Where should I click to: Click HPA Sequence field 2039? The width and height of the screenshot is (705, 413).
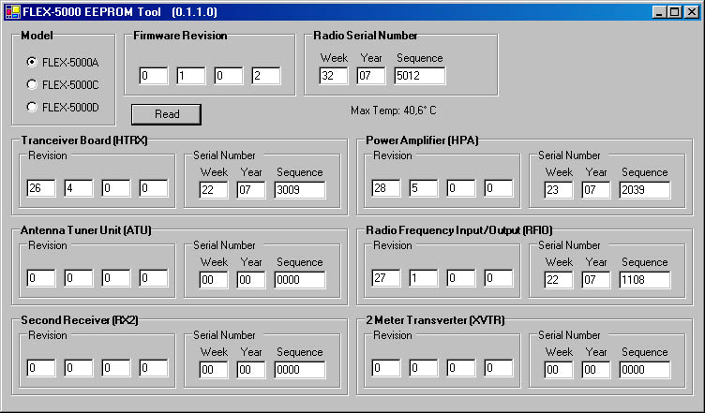coord(645,190)
